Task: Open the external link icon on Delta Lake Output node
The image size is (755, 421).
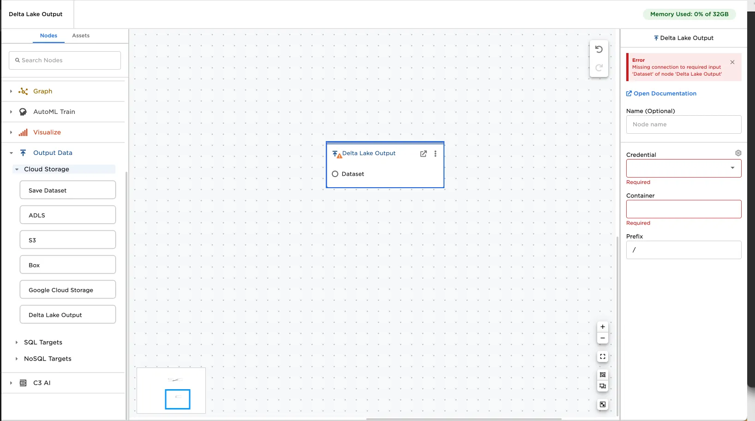Action: 424,154
